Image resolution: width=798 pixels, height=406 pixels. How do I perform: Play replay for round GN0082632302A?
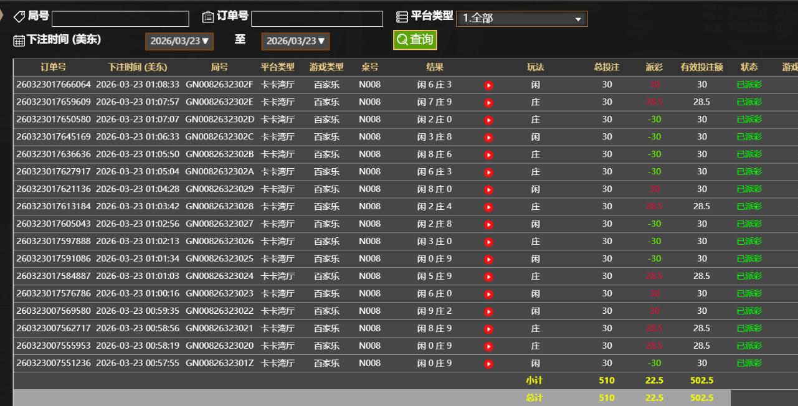coord(488,172)
